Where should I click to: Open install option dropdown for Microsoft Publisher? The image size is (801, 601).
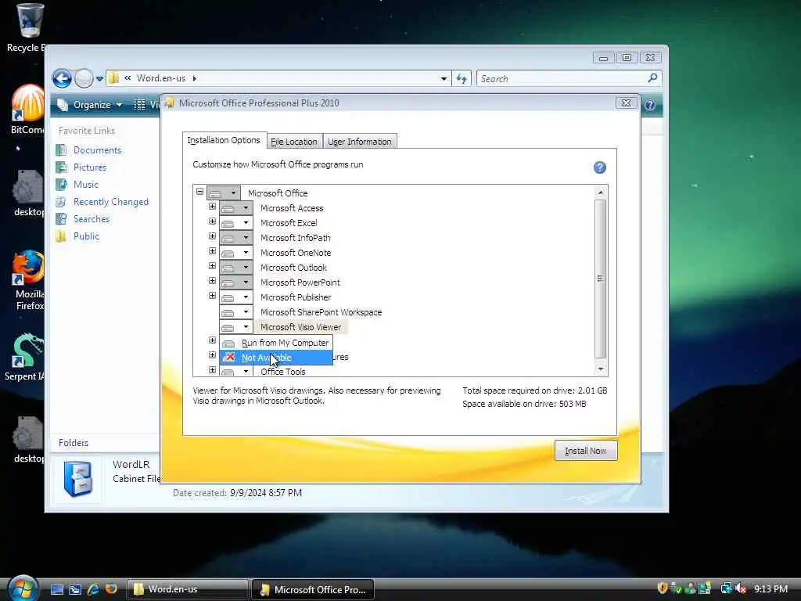(x=236, y=297)
